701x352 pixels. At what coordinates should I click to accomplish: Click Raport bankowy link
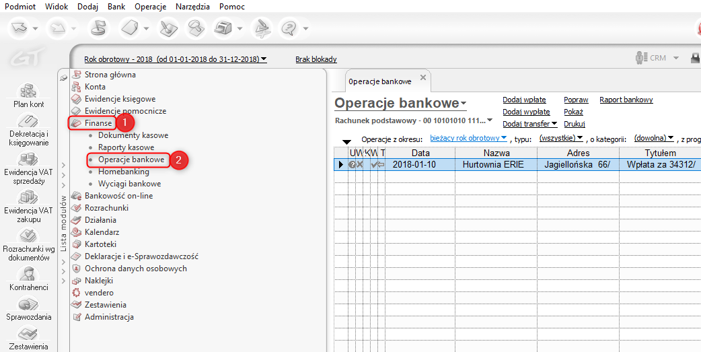click(x=626, y=100)
